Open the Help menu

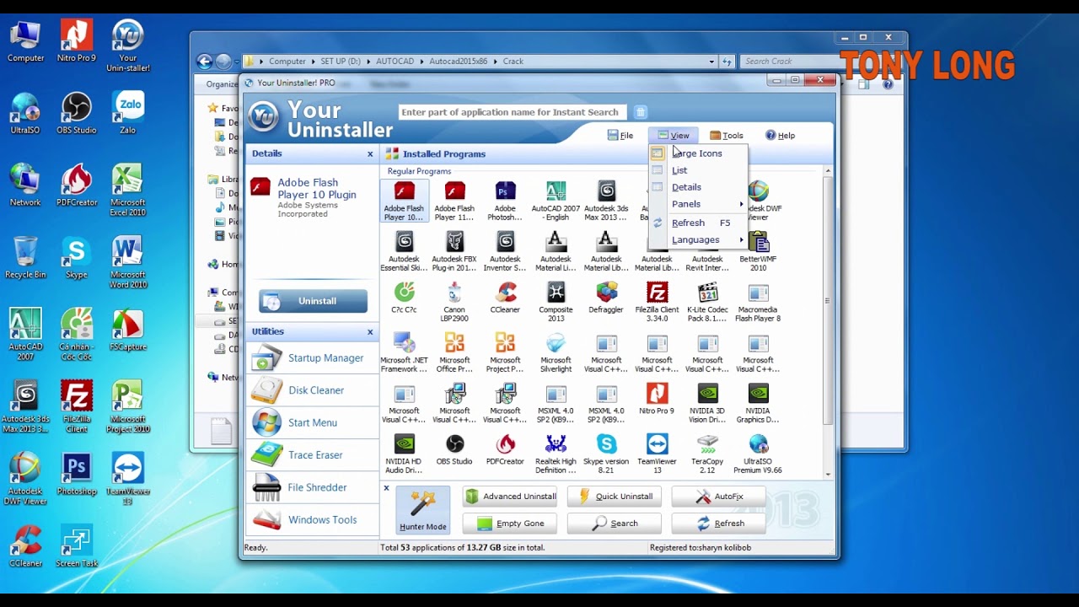tap(780, 135)
